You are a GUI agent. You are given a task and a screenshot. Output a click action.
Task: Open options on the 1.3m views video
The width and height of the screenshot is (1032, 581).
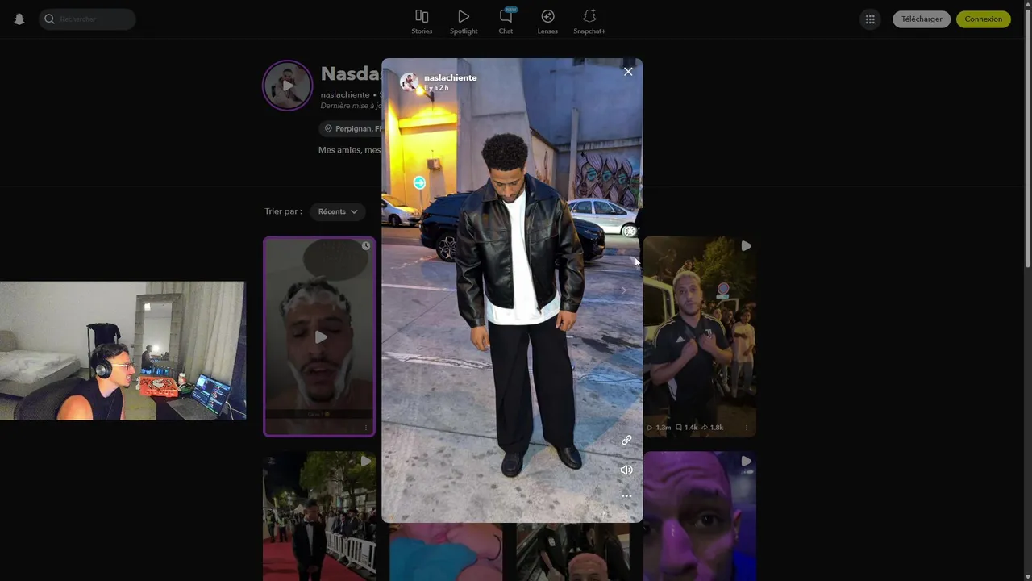(746, 428)
